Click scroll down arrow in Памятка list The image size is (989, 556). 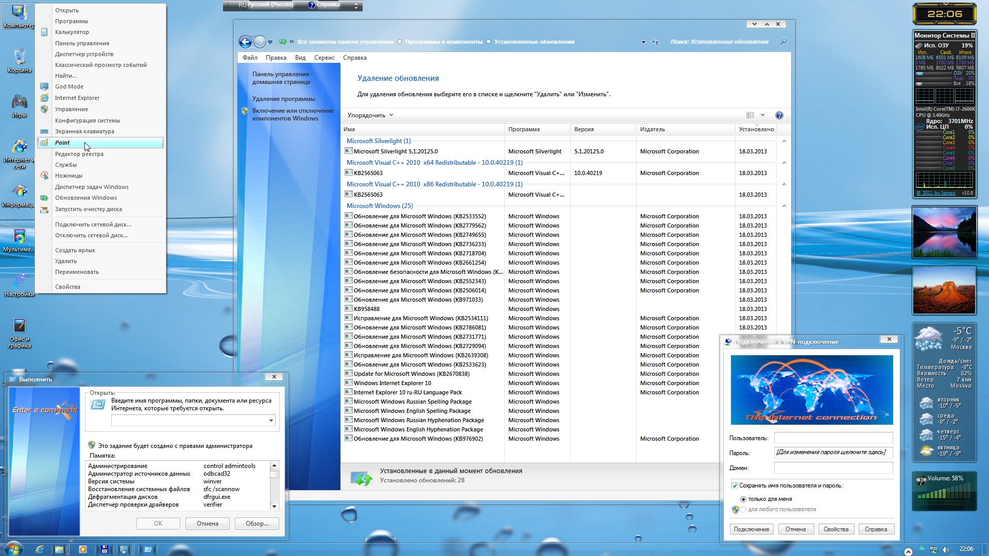[274, 506]
